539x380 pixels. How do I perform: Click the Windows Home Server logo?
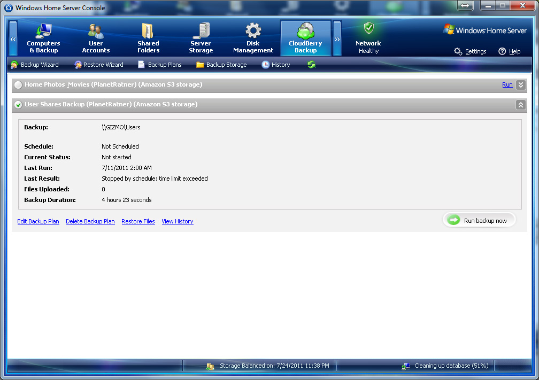click(484, 30)
